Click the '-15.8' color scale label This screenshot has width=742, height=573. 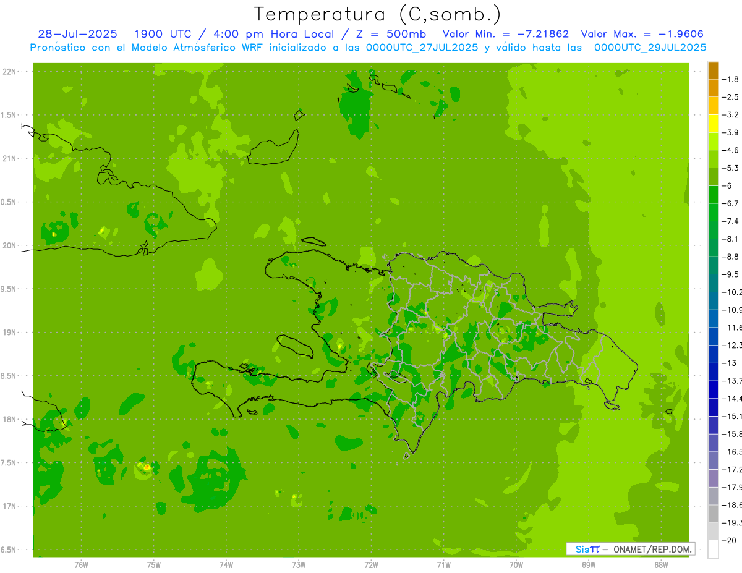click(731, 435)
